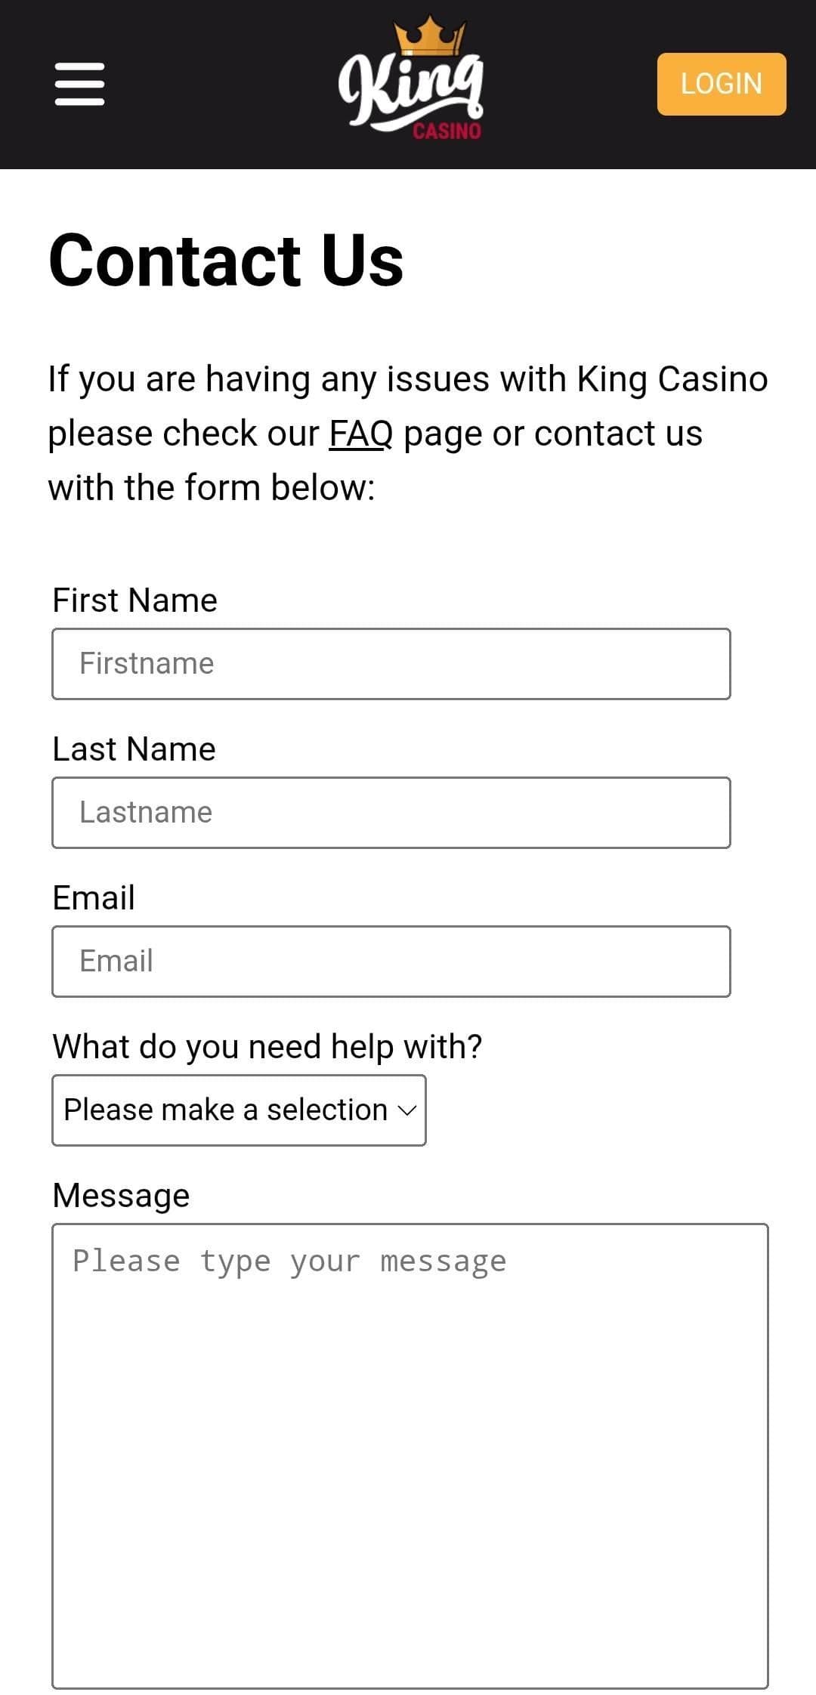Open the hamburger navigation menu
This screenshot has width=816, height=1695.
point(79,84)
